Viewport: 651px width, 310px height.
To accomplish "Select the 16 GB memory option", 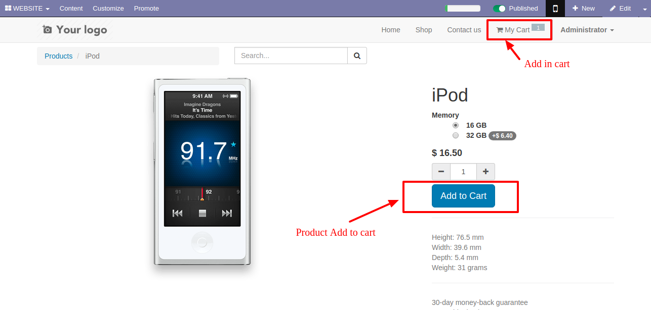I will click(456, 125).
